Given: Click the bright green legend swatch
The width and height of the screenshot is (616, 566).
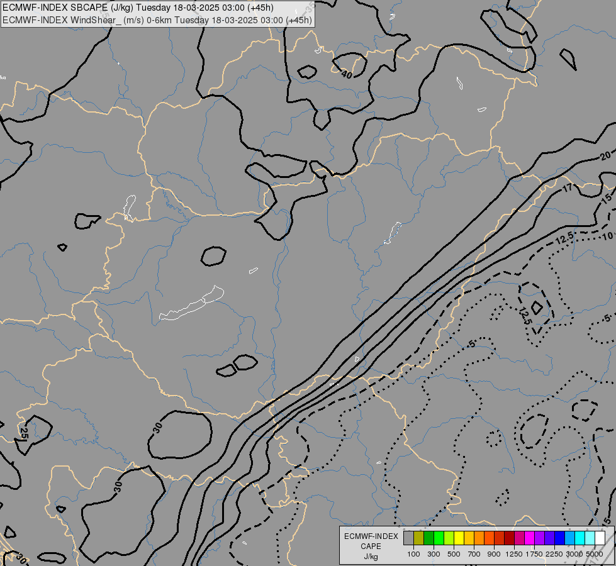Looking at the screenshot, I should pyautogui.click(x=439, y=538).
